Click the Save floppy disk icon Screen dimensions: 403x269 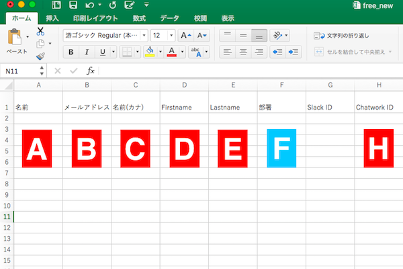73,5
